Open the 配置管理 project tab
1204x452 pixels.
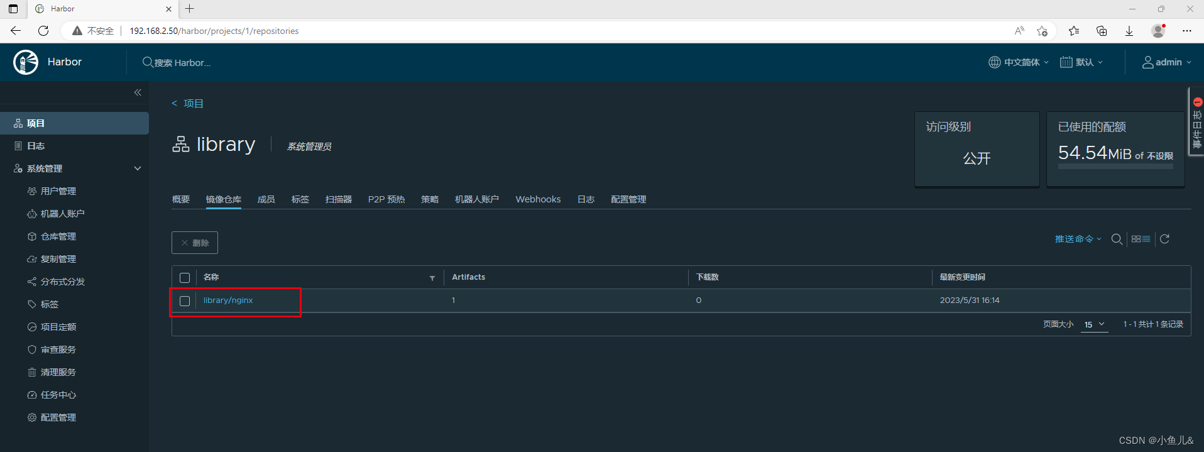pyautogui.click(x=628, y=199)
